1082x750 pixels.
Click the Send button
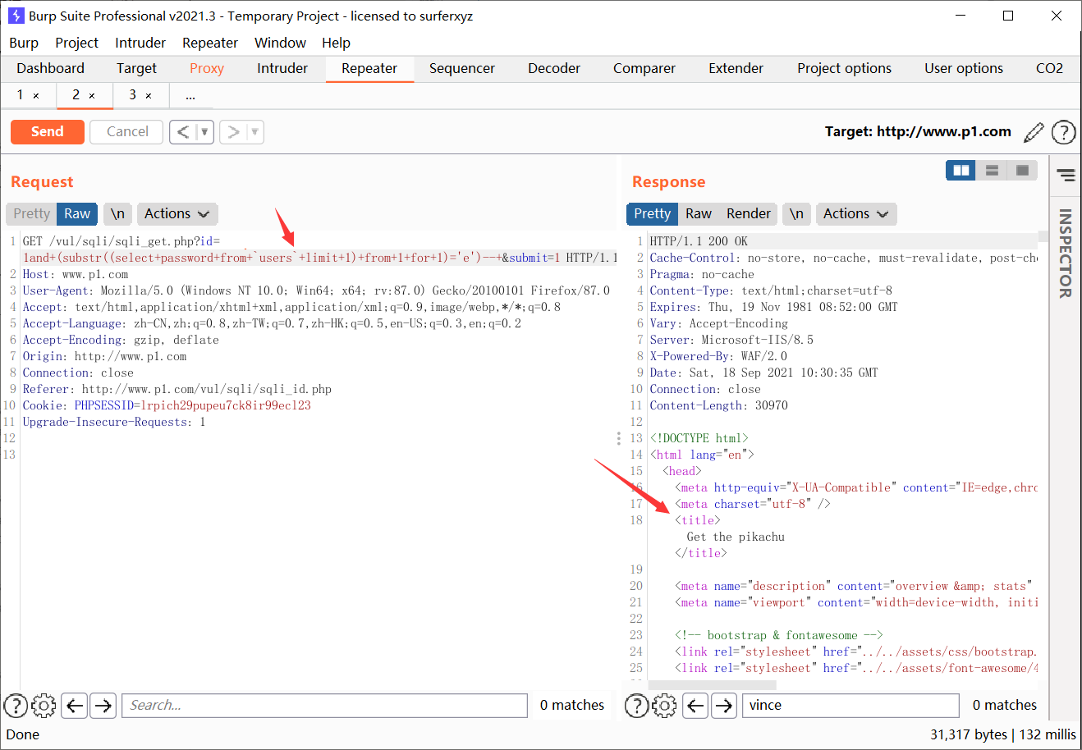(x=48, y=131)
